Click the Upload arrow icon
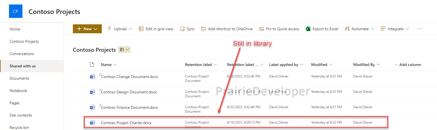 tap(109, 29)
